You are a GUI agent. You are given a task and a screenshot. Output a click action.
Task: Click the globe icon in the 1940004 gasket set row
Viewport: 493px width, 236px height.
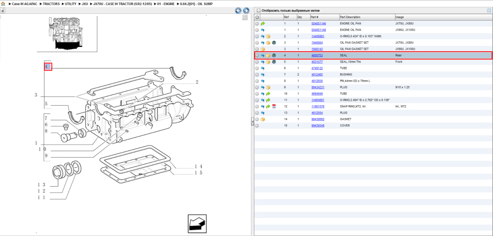coord(274,43)
